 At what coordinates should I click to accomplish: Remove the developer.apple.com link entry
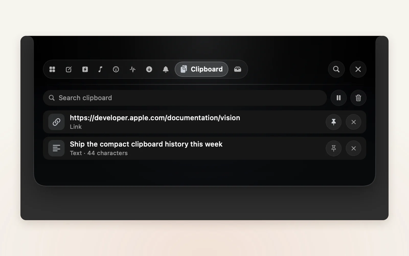[x=354, y=122]
